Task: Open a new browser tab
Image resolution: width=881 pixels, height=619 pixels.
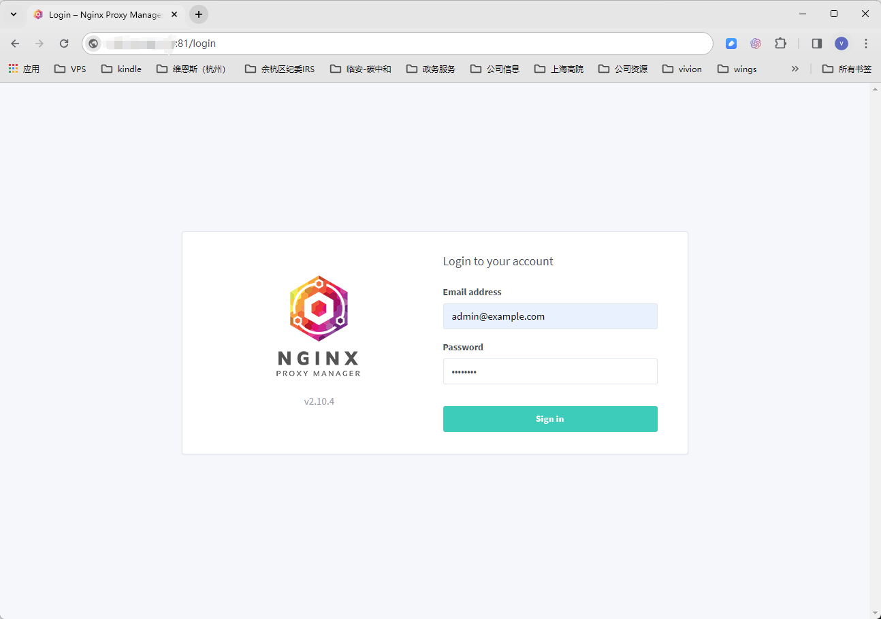Action: coord(199,14)
